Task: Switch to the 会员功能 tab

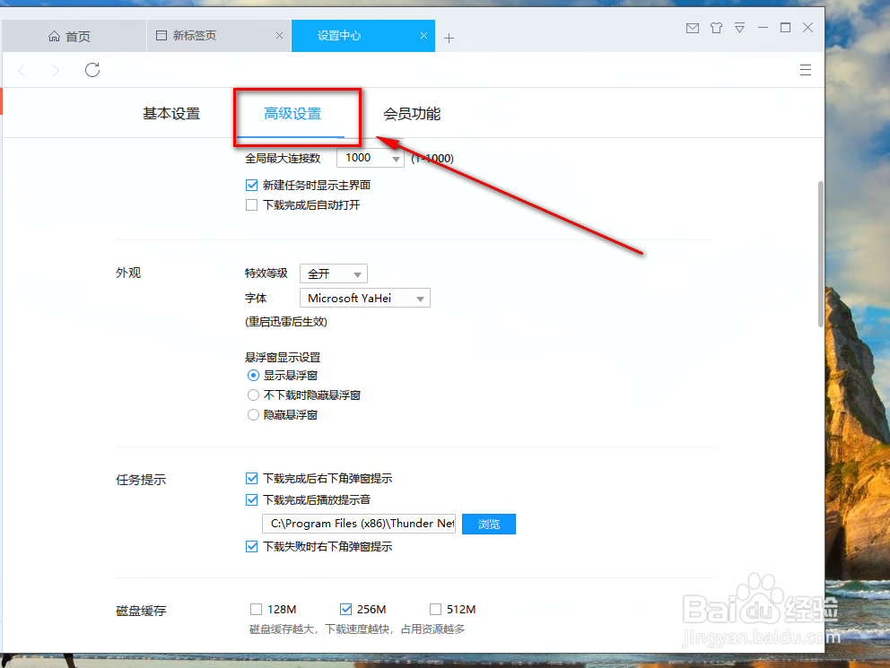Action: (412, 114)
